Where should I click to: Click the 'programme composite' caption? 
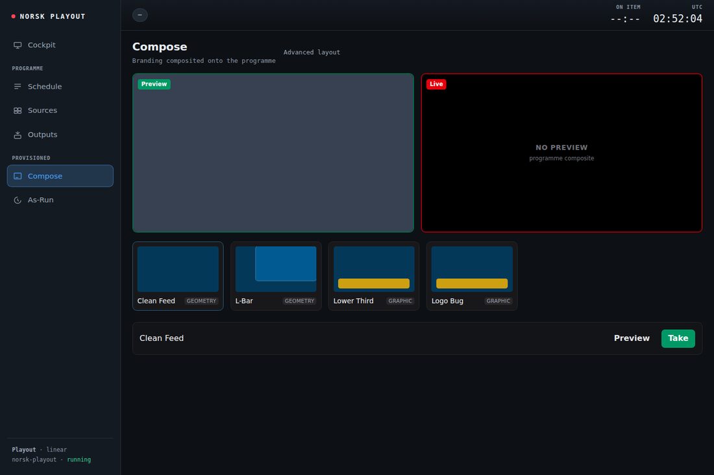click(561, 158)
